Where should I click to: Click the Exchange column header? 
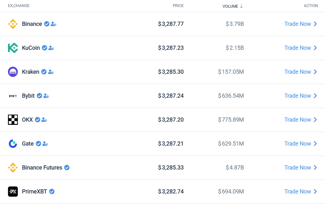19,6
